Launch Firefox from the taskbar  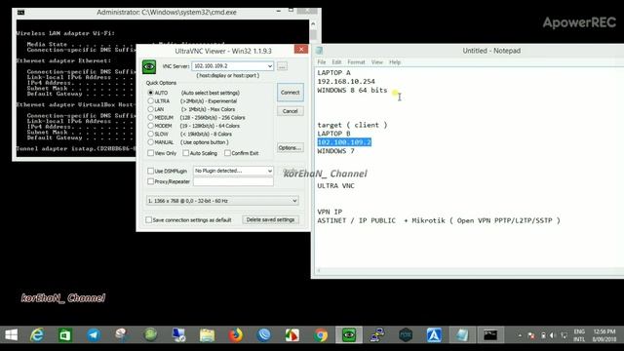[236, 335]
